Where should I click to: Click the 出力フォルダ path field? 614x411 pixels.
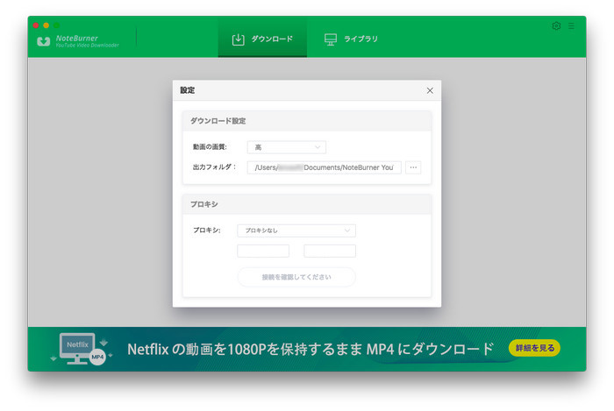tap(325, 167)
